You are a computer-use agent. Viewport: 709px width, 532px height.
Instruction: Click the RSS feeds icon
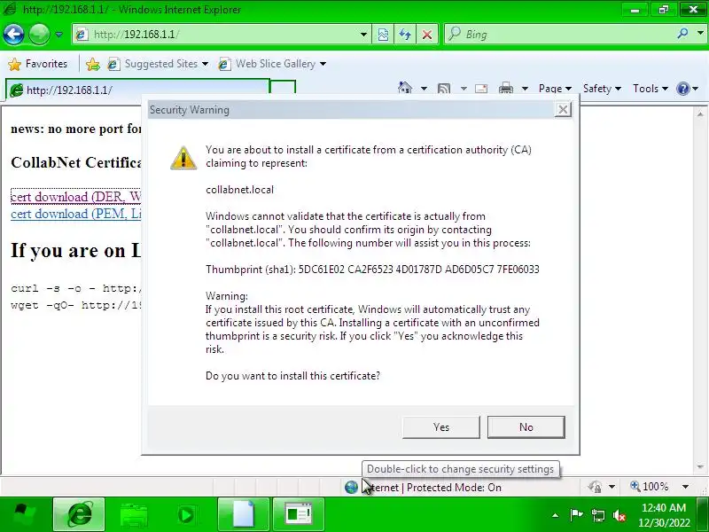click(x=444, y=89)
